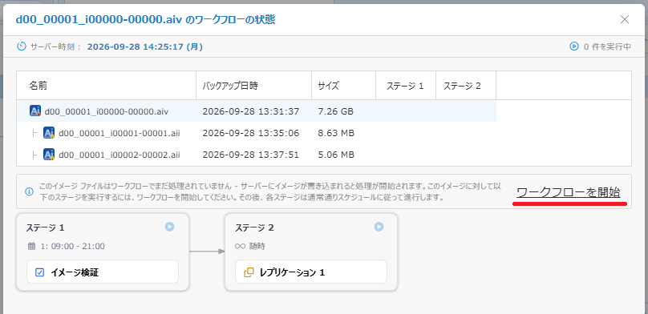Click the calendar icon in Stage 1
Screen dimensions: 648x314
(x=32, y=247)
